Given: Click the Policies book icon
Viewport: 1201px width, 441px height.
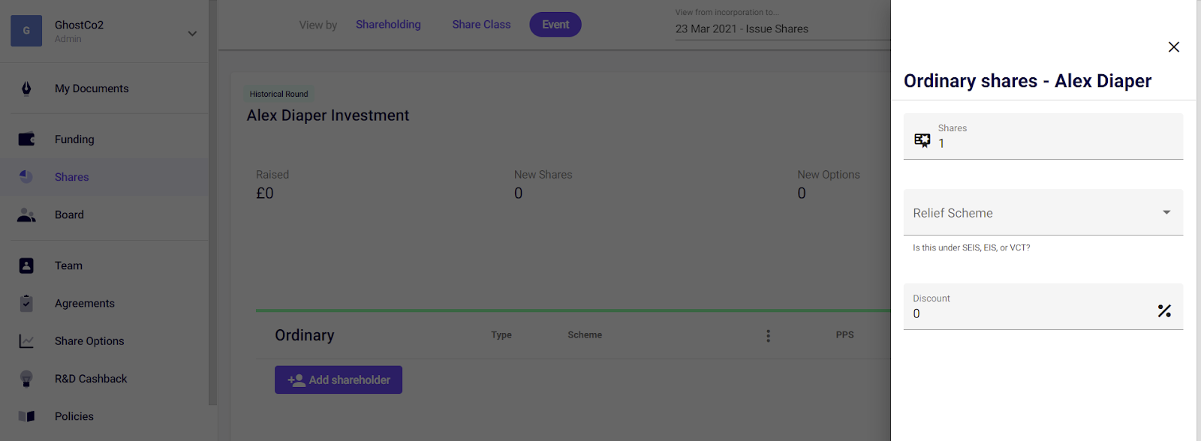Looking at the screenshot, I should tap(26, 416).
